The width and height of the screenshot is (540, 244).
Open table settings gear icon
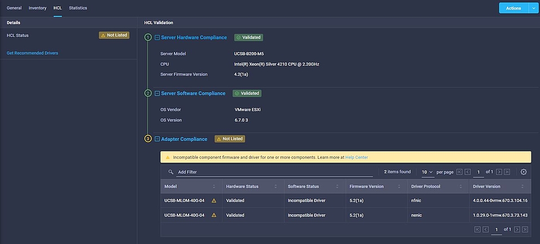pos(524,172)
